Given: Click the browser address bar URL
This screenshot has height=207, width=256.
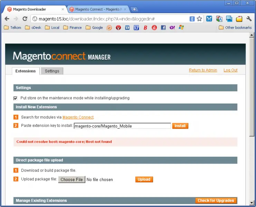Looking at the screenshot, I should click(97, 19).
